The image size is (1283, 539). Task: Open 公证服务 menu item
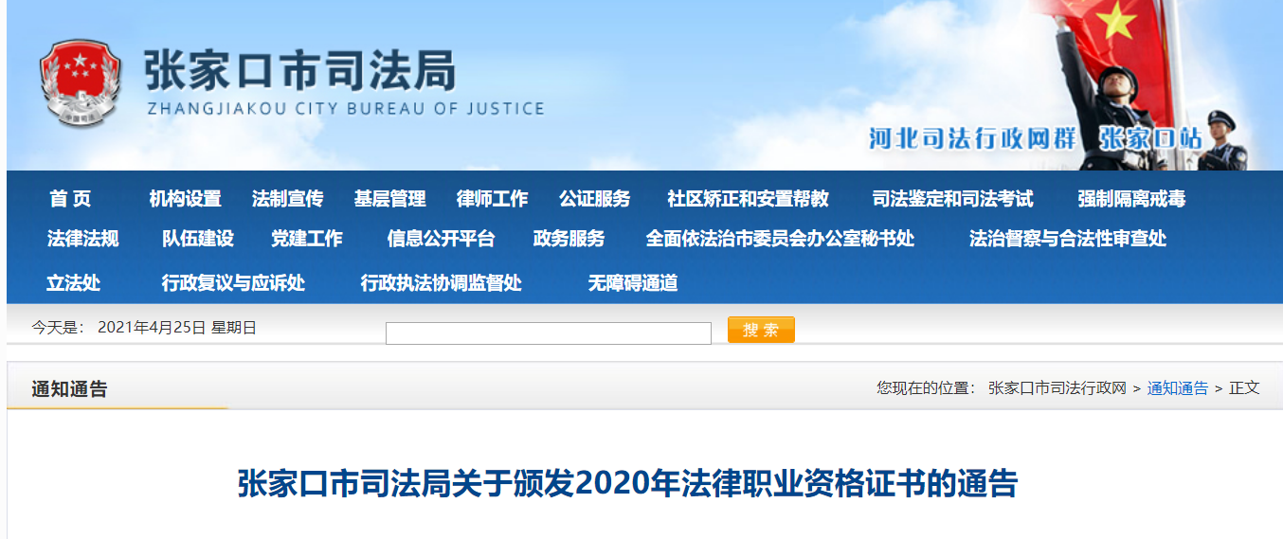(594, 199)
